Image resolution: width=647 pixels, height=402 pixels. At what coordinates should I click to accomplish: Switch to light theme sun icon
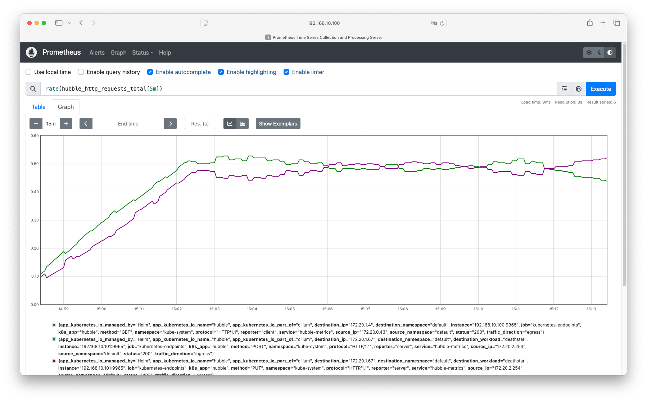point(589,52)
